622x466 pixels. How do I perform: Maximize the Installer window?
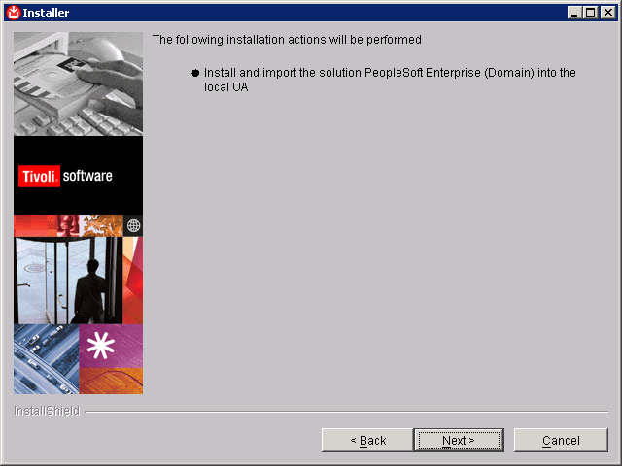coord(590,13)
